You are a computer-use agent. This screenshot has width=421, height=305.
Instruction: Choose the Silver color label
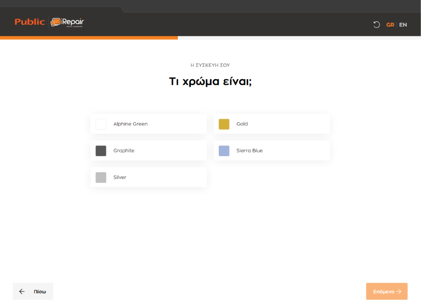coord(120,177)
